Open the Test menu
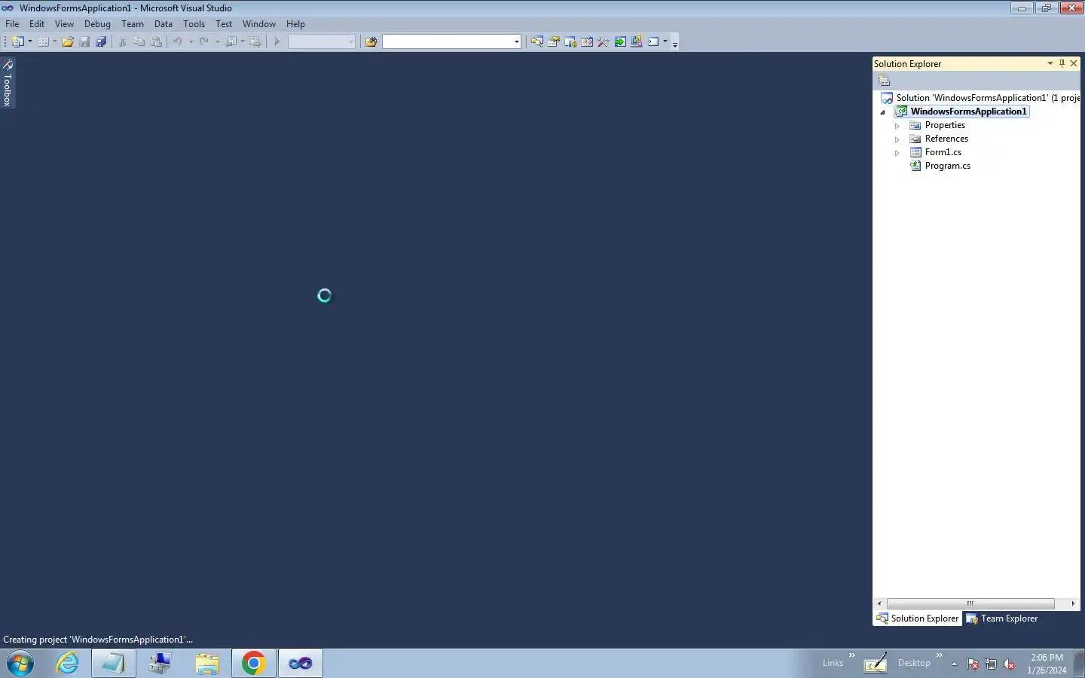This screenshot has width=1085, height=678. (224, 24)
